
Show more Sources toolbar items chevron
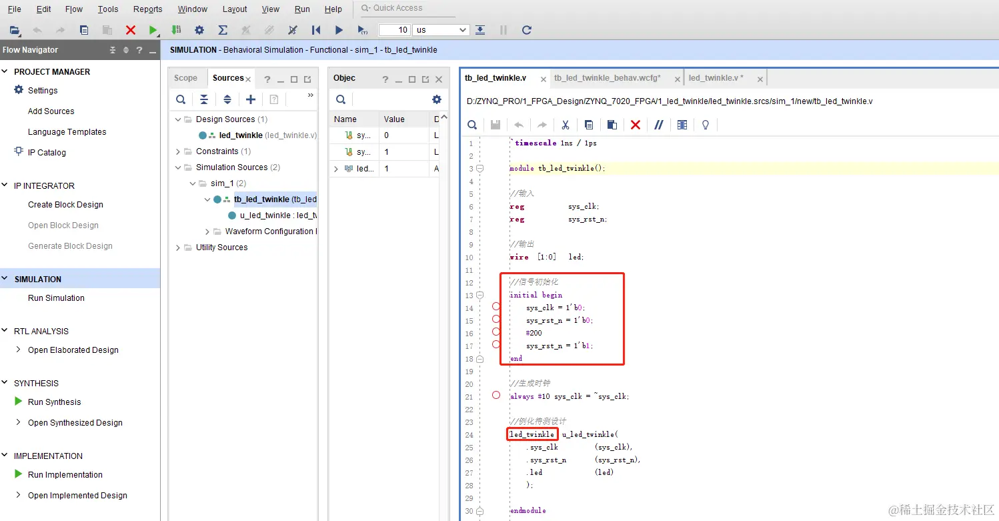pos(310,96)
